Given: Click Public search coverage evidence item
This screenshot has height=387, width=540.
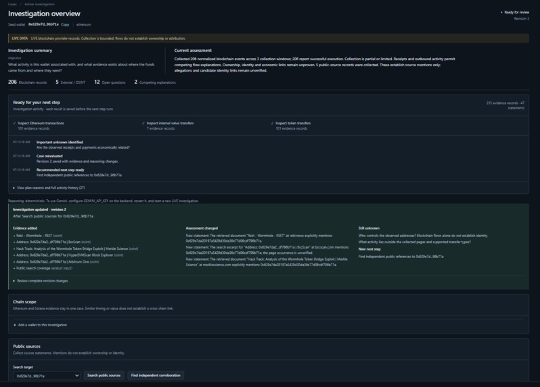Looking at the screenshot, I should tap(43, 268).
